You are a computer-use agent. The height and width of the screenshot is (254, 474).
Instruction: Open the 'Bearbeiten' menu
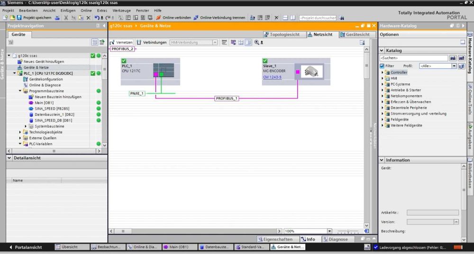[x=28, y=10]
